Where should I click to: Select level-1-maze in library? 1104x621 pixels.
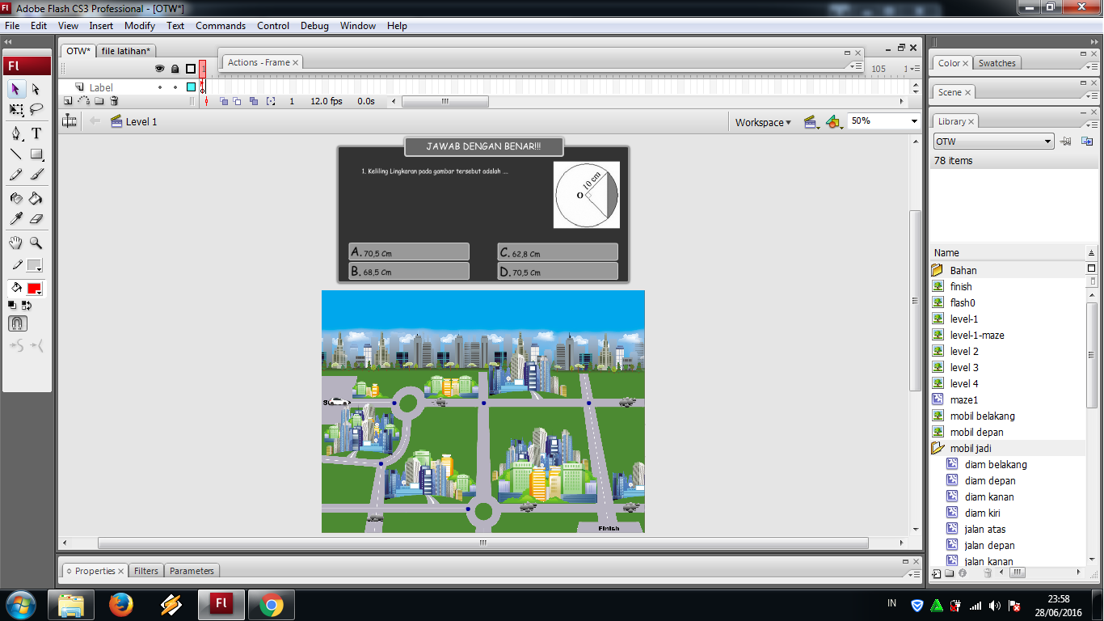click(977, 335)
